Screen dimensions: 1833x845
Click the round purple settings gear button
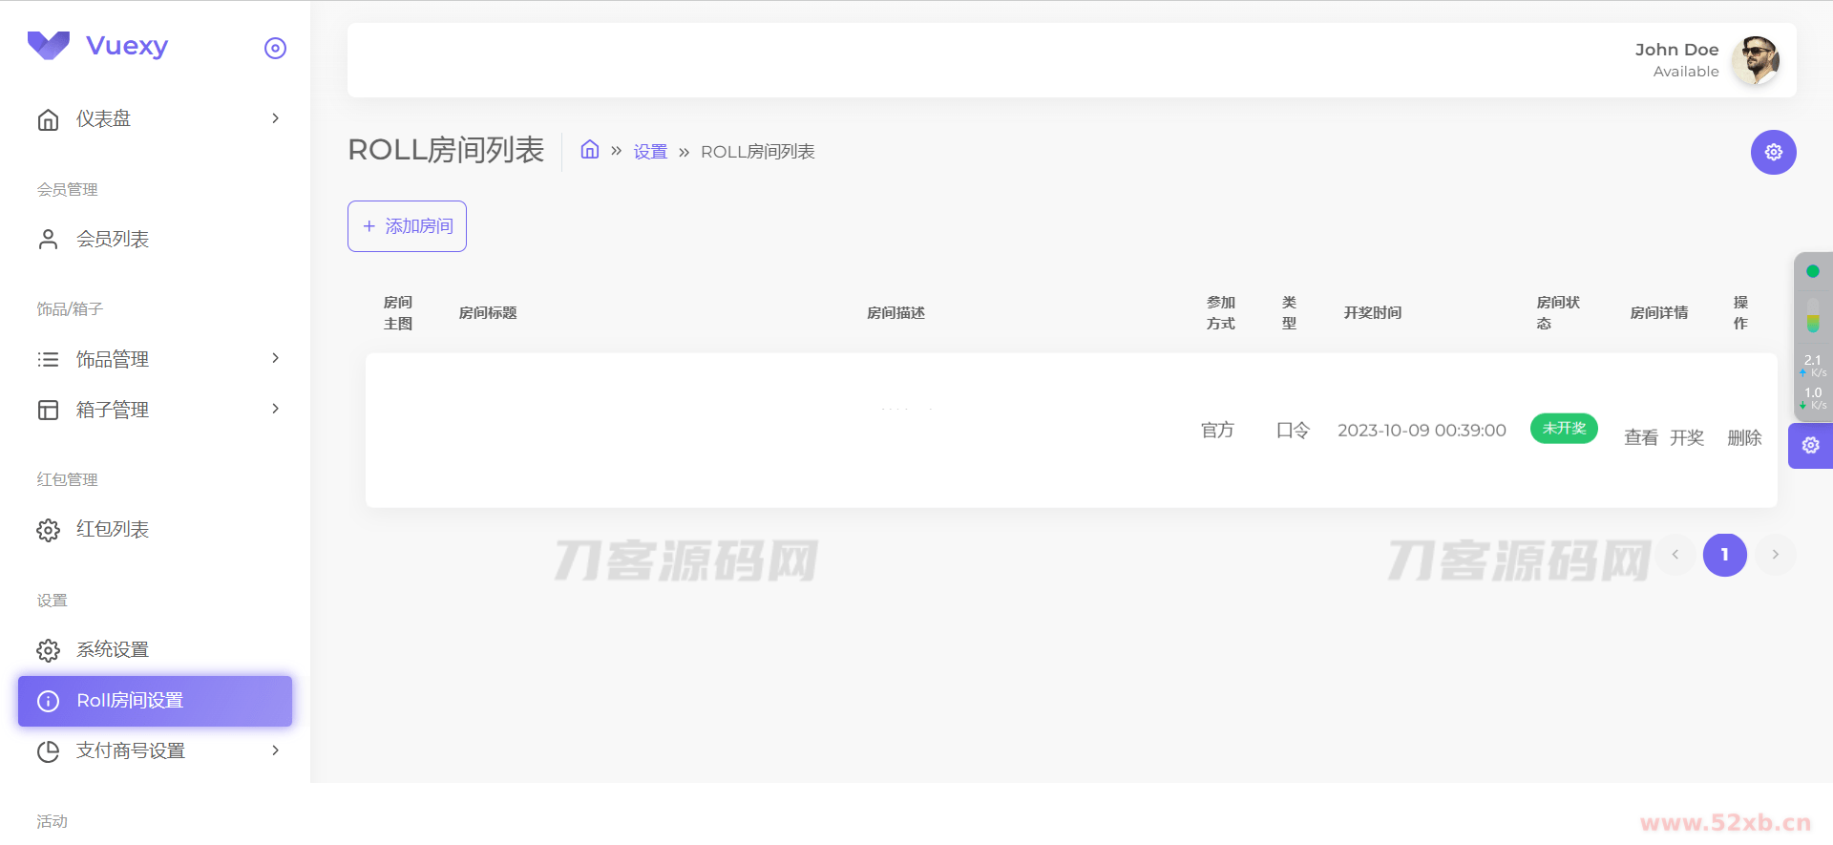pos(1773,153)
